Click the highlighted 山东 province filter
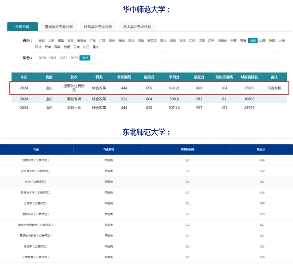 253,40
